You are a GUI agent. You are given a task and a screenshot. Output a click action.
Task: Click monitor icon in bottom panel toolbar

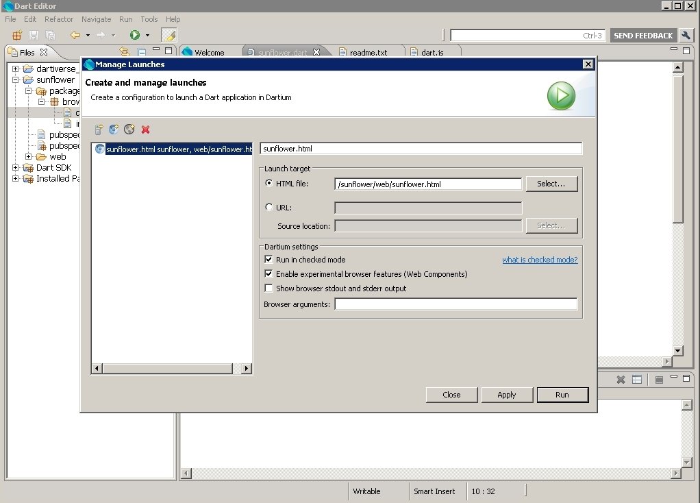click(x=659, y=380)
